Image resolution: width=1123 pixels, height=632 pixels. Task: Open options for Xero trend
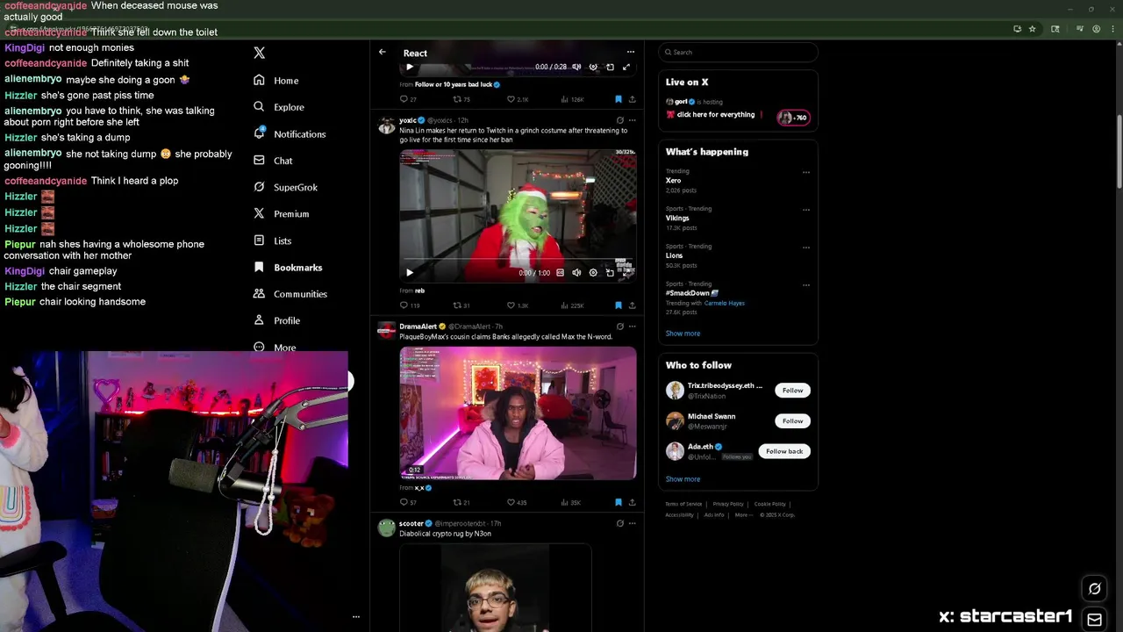pos(805,172)
